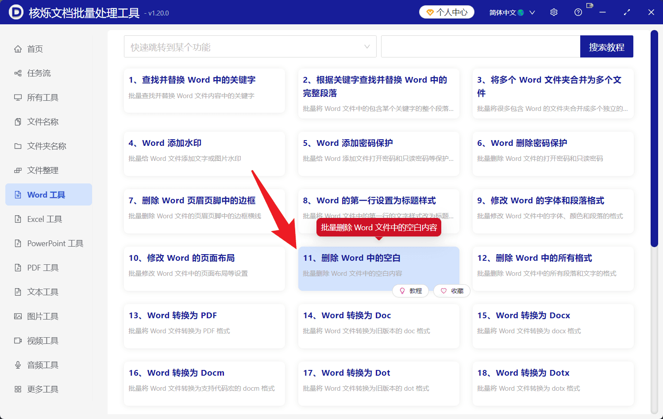
Task: Click the 搜索教程 search button
Action: pos(606,46)
